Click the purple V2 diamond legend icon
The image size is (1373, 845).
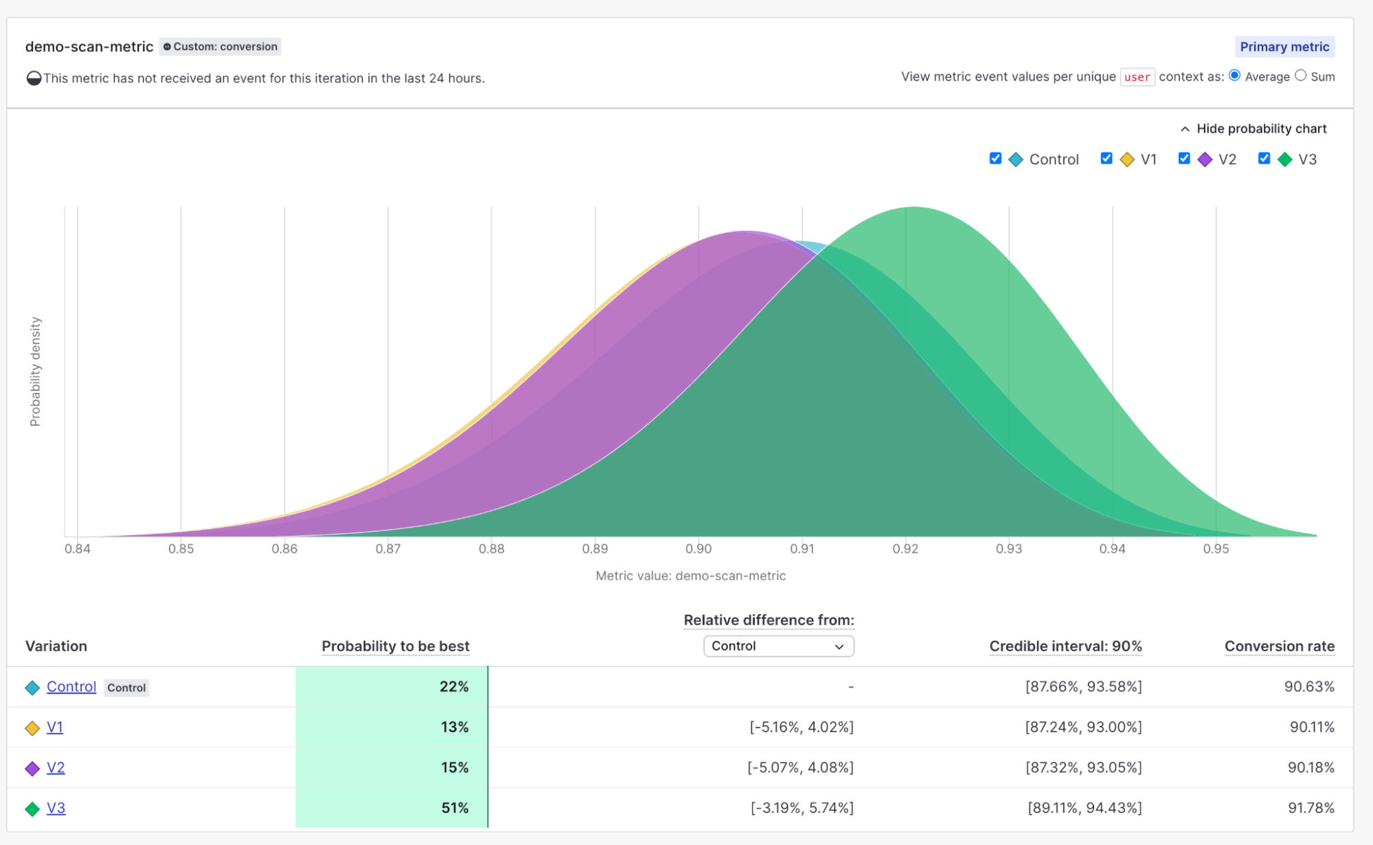point(1205,160)
